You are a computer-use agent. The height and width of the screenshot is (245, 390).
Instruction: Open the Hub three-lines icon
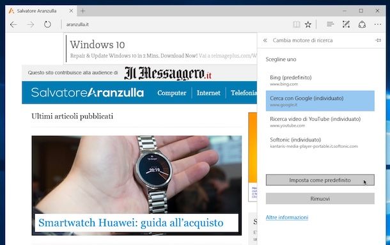(330, 24)
